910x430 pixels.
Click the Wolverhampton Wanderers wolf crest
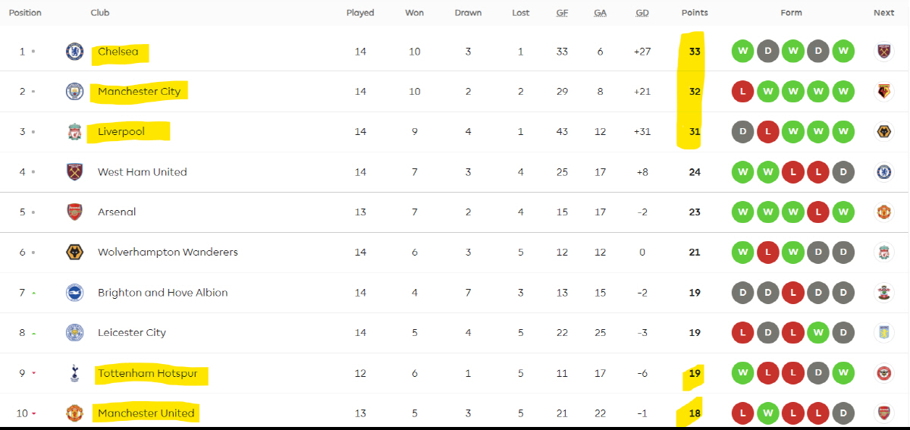pyautogui.click(x=74, y=253)
